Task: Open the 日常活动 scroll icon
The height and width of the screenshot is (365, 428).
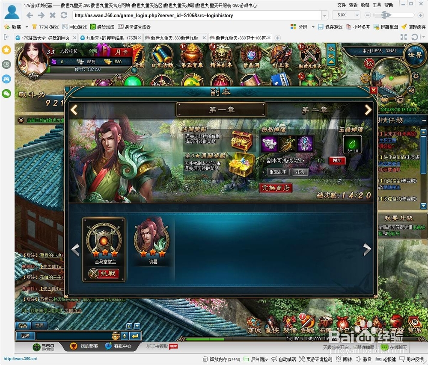Action: (x=162, y=56)
